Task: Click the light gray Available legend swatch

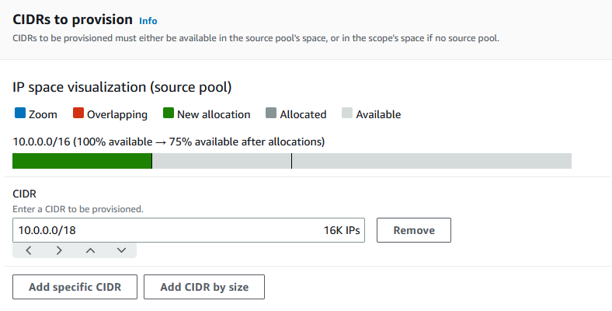Action: pos(347,114)
